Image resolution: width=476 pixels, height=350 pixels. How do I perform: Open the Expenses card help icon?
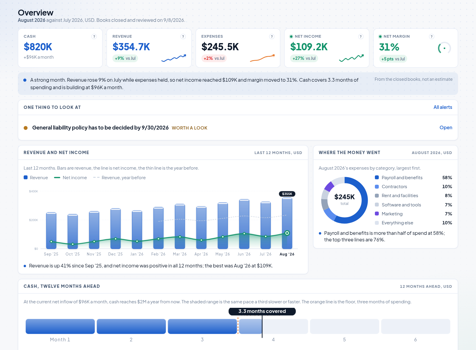coord(272,36)
